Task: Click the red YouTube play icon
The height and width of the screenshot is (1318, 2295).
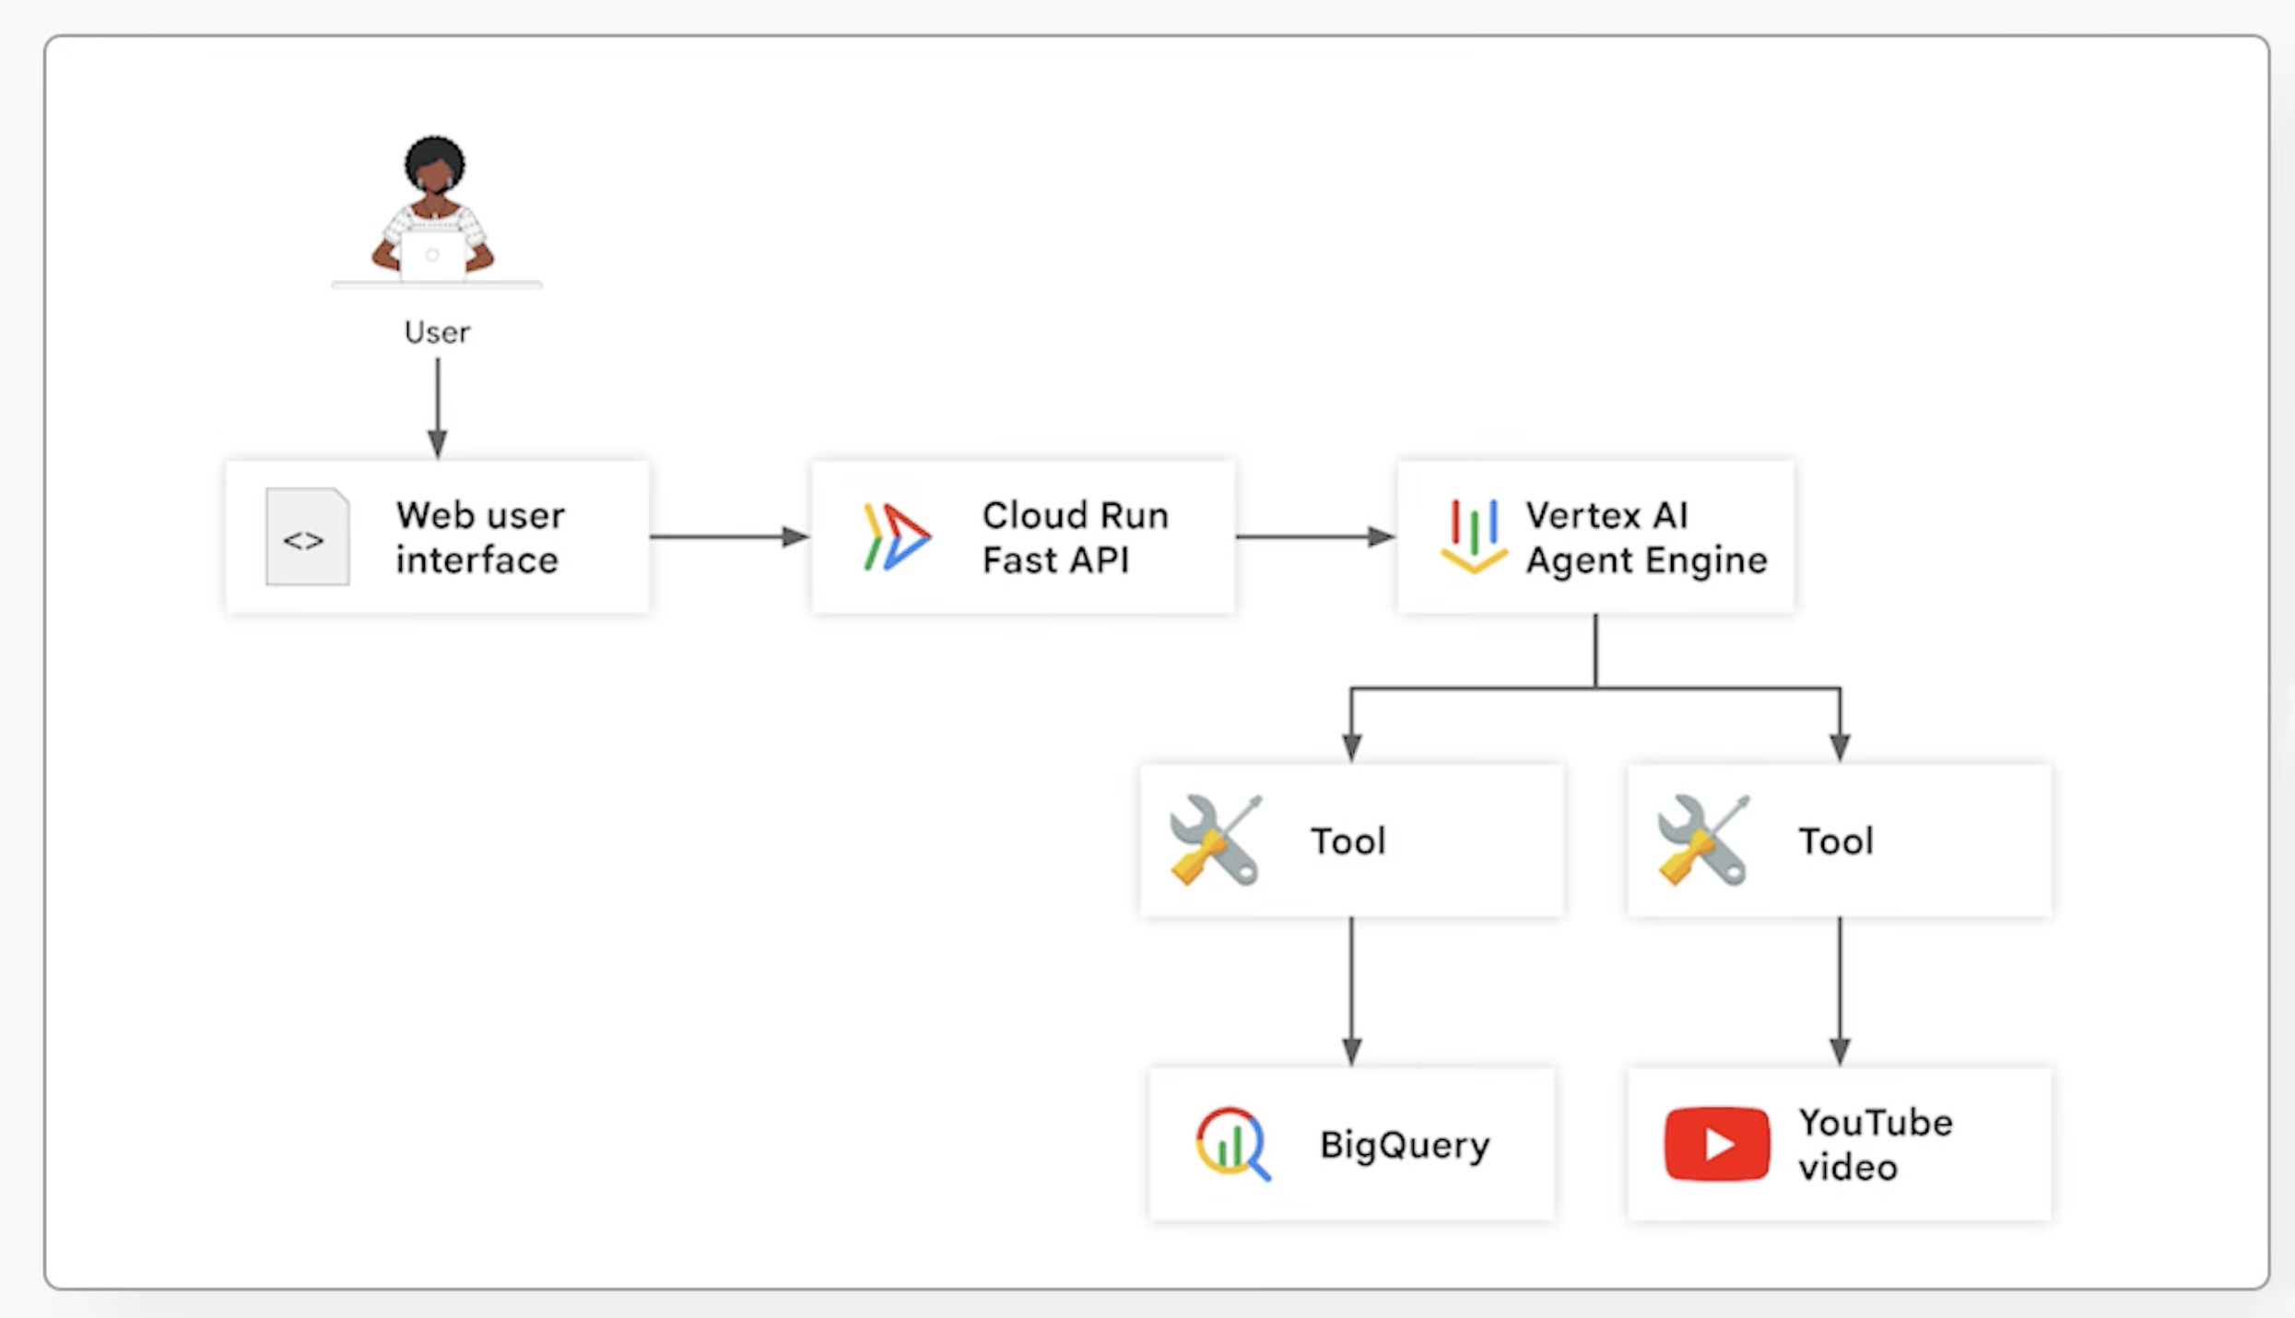Action: point(1716,1144)
